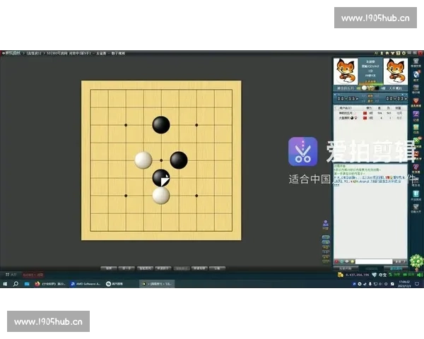
Task: Open the green tasks icon in right sidebar
Action: click(416, 127)
